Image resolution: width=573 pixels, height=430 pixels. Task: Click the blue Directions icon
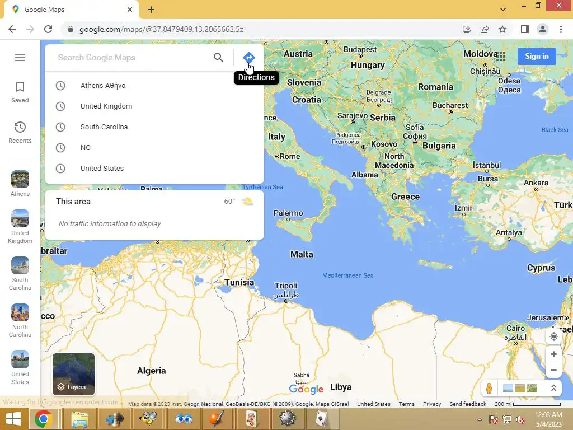pyautogui.click(x=249, y=58)
